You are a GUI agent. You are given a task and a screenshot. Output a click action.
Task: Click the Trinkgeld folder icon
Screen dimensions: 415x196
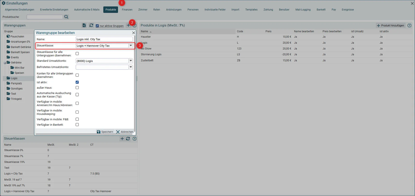point(8,99)
